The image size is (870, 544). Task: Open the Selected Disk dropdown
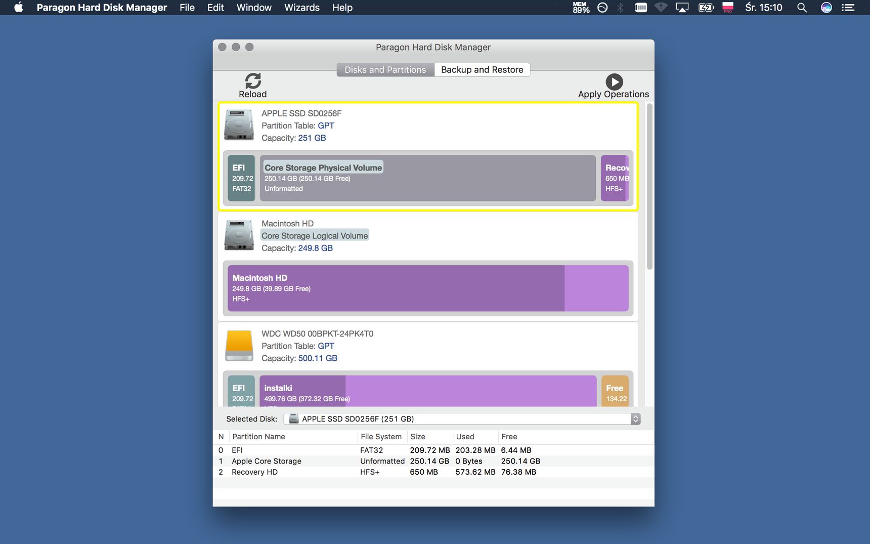click(462, 419)
